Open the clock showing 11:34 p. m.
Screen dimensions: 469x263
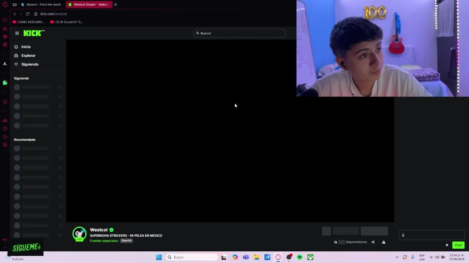pyautogui.click(x=457, y=257)
